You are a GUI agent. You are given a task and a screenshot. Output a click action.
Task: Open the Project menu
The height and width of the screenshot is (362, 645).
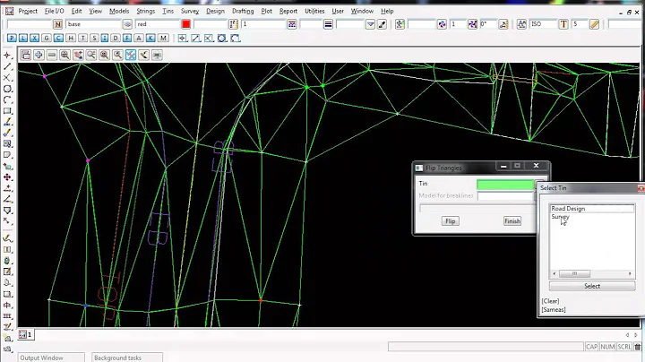[x=28, y=11]
